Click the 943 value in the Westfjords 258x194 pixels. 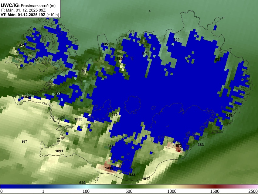point(22,45)
